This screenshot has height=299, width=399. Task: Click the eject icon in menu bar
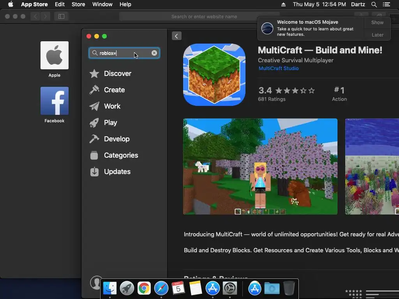coord(283,4)
